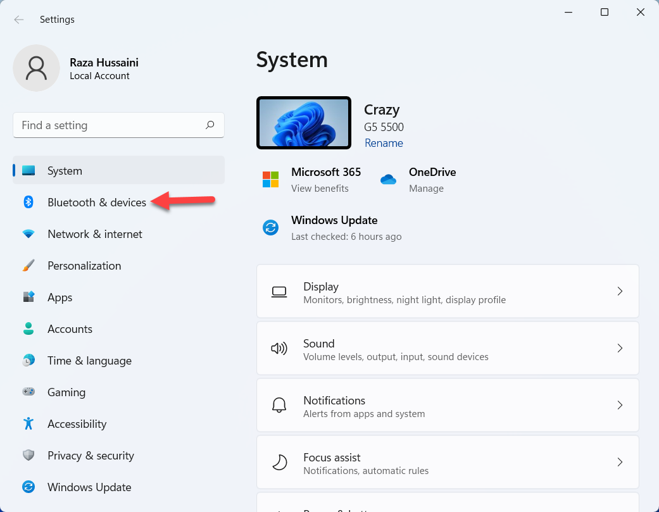
Task: Click the Accessibility figure icon
Action: pyautogui.click(x=28, y=424)
